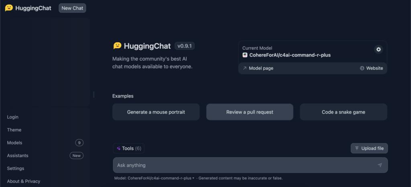The height and width of the screenshot is (187, 411).
Task: Click the HuggingChat smiley logo in the header
Action: 9,8
